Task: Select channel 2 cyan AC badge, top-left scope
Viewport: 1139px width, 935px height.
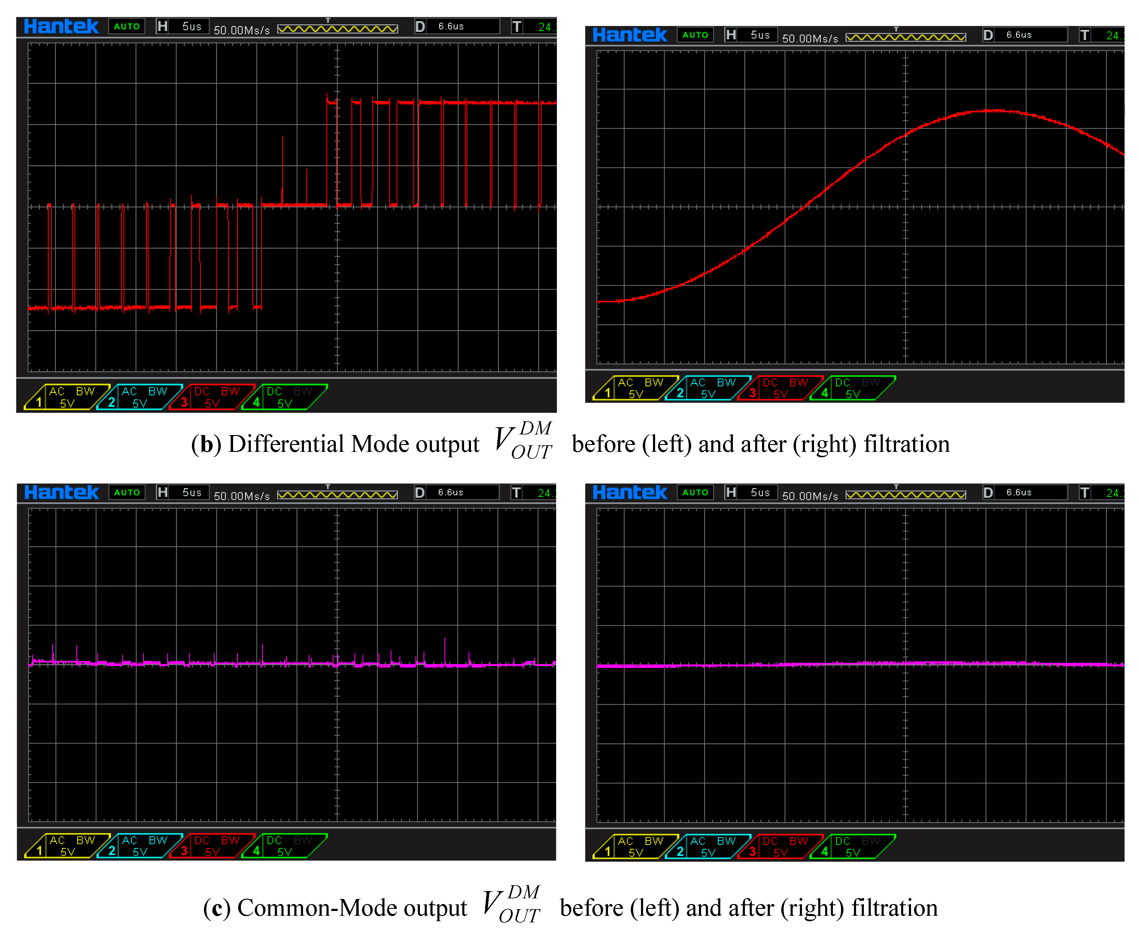Action: pyautogui.click(x=140, y=397)
